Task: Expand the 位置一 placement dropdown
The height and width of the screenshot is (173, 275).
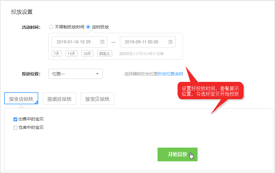Action: pyautogui.click(x=75, y=74)
